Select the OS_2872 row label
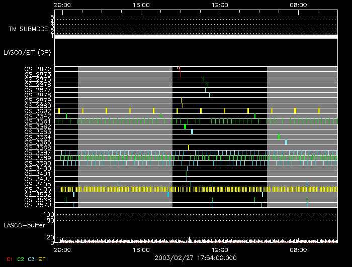This screenshot has height=267, width=352. click(x=38, y=69)
